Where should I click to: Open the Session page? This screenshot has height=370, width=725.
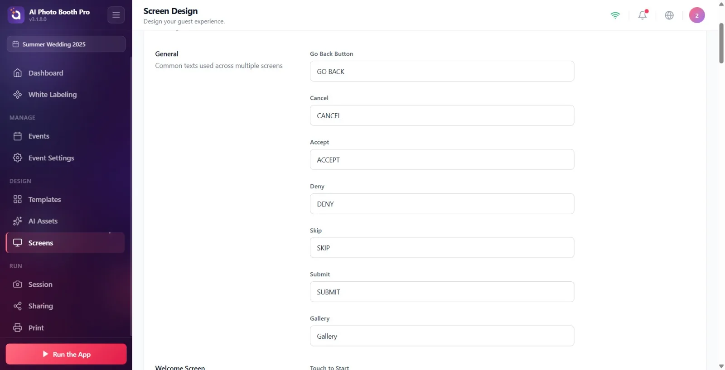tap(66, 284)
